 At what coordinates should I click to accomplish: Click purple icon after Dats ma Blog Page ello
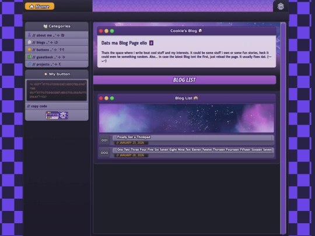click(151, 43)
